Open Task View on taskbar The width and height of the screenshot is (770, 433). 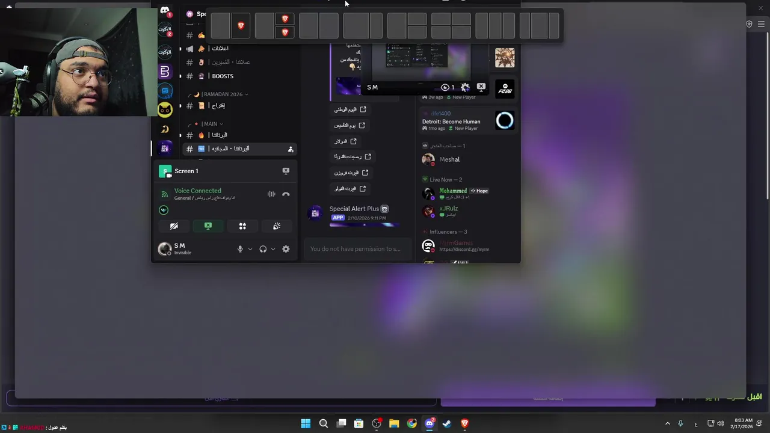(x=341, y=423)
